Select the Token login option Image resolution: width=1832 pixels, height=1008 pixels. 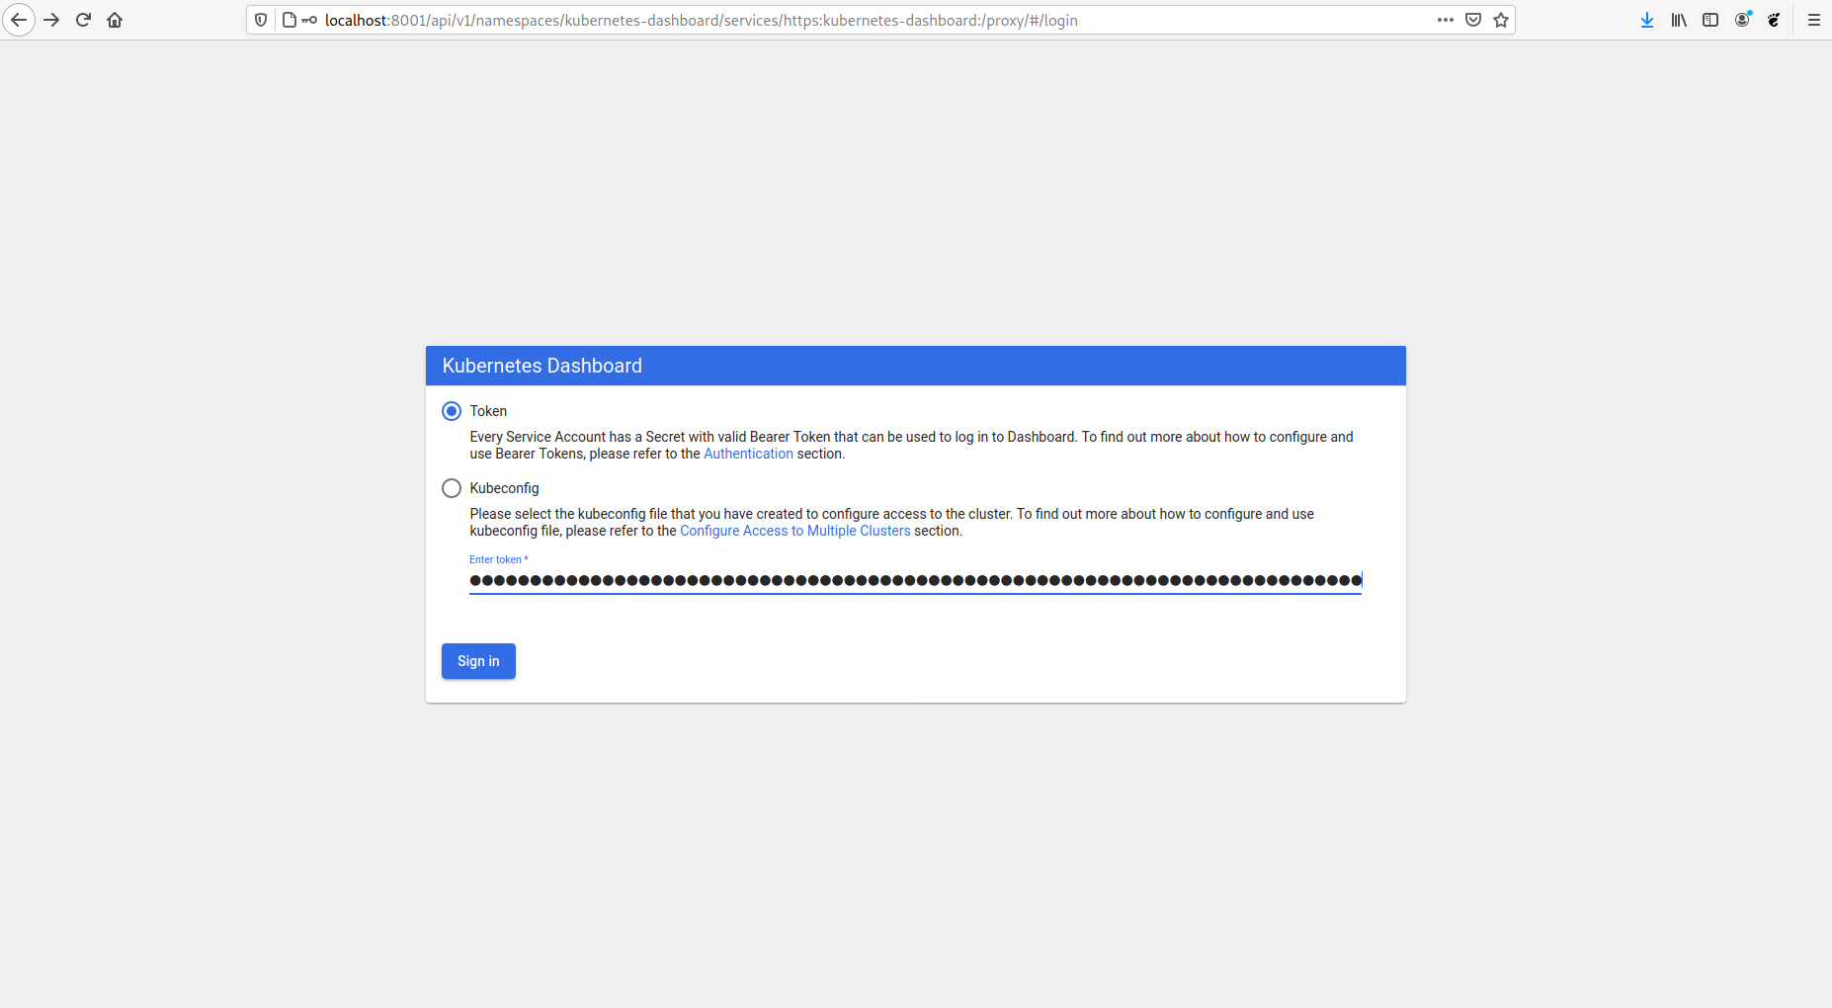pyautogui.click(x=452, y=411)
